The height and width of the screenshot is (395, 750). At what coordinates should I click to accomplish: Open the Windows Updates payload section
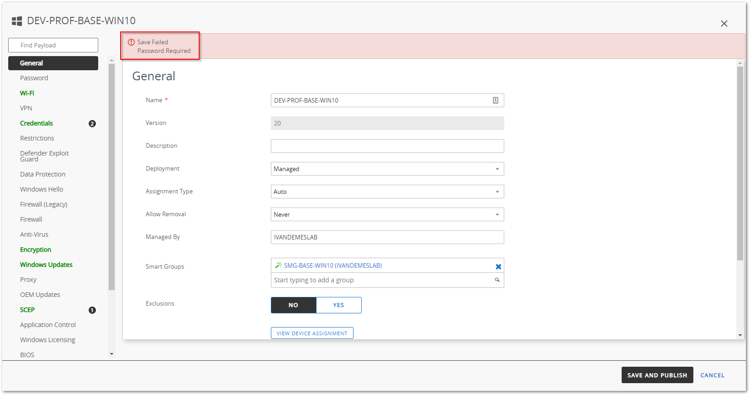[x=46, y=265]
